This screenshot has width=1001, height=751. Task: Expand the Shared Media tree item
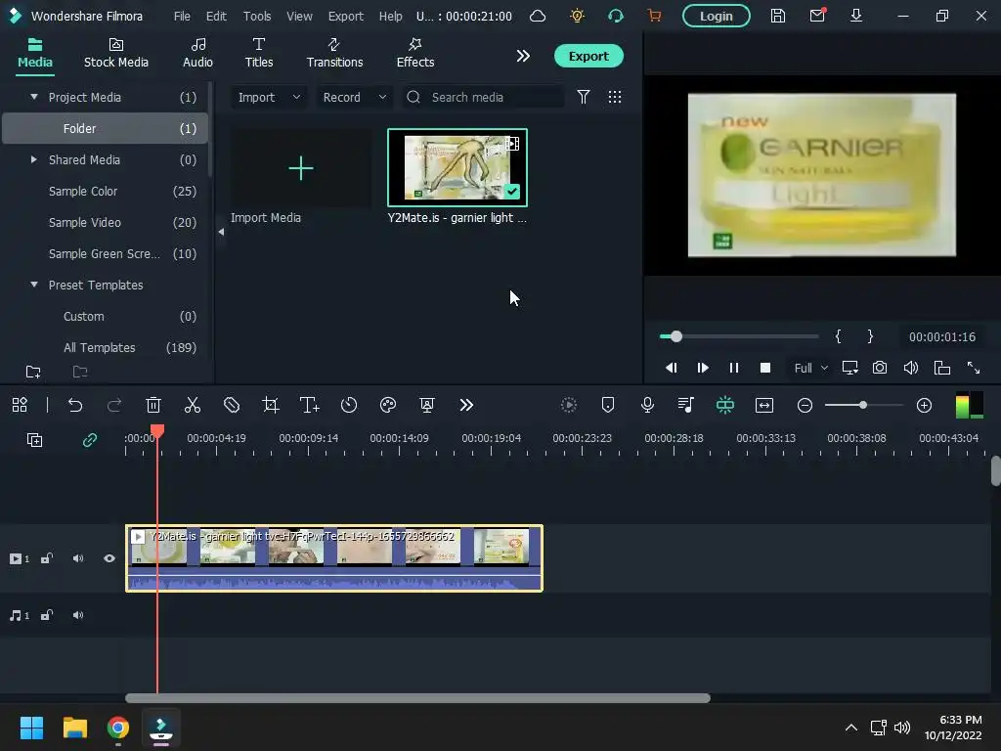click(x=34, y=159)
